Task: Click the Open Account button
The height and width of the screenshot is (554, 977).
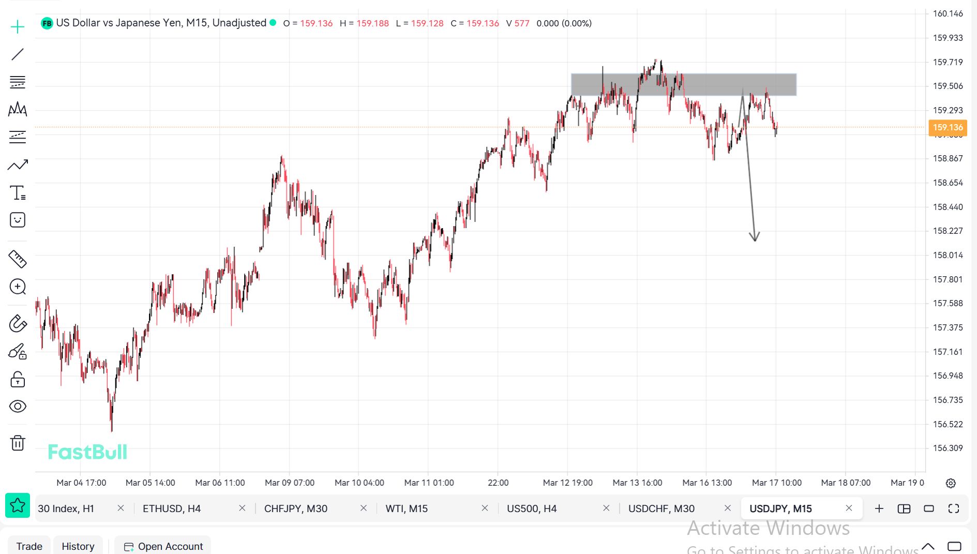Action: pyautogui.click(x=163, y=546)
